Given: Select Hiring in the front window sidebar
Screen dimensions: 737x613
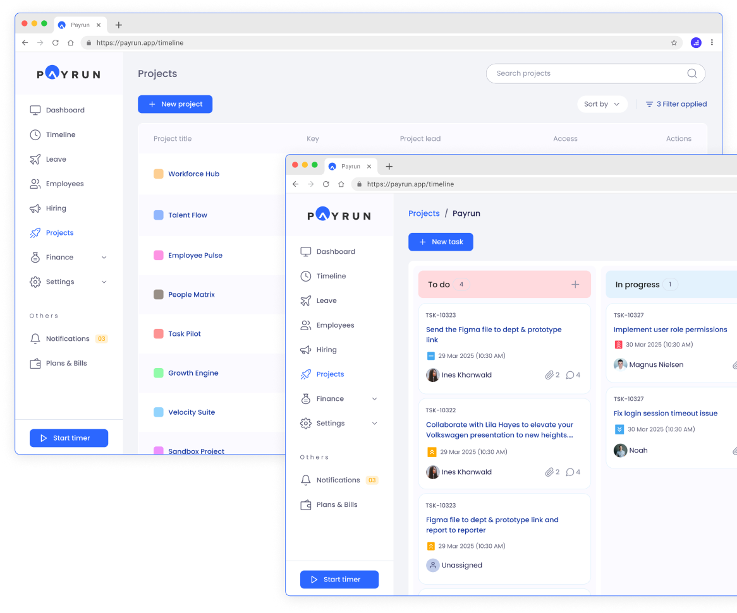Looking at the screenshot, I should 326,350.
